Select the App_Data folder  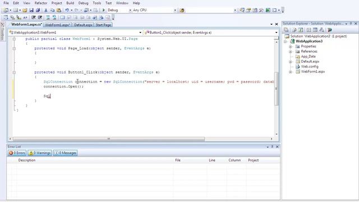(x=308, y=56)
